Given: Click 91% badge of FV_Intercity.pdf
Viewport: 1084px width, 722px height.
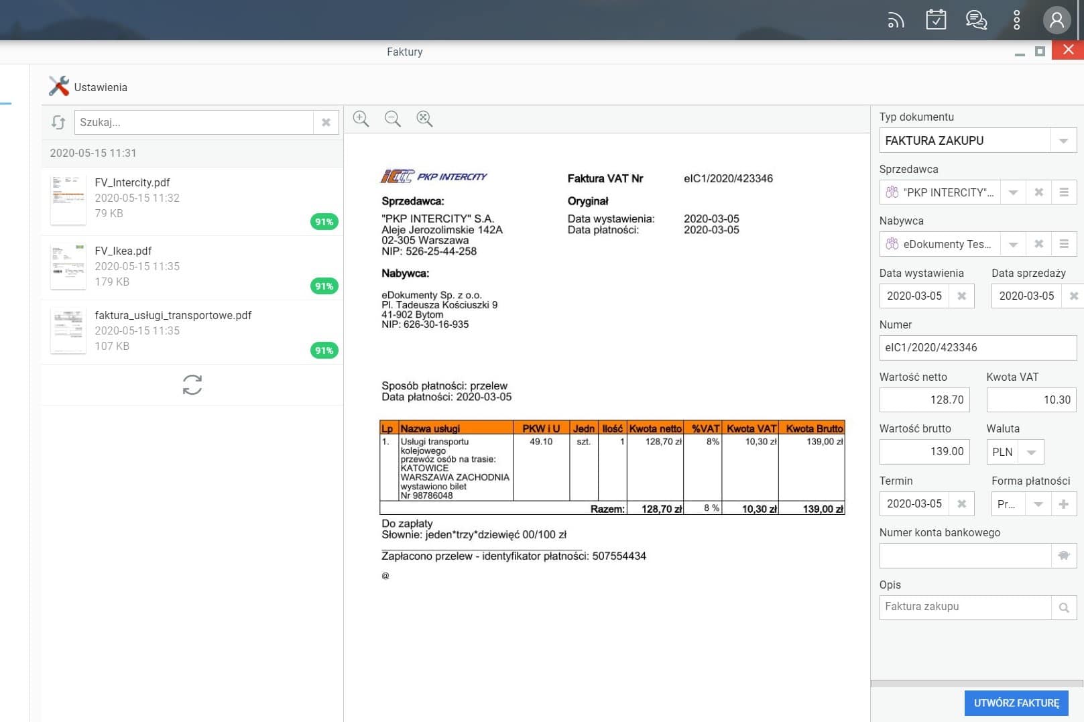Looking at the screenshot, I should click(x=324, y=221).
